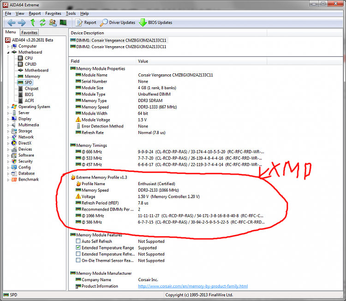Screen dimensions: 346x301
Task: Expand the Software tree node
Action: 8,156
